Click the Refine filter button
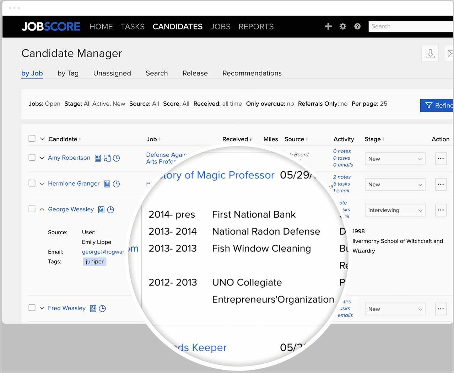 pos(438,105)
